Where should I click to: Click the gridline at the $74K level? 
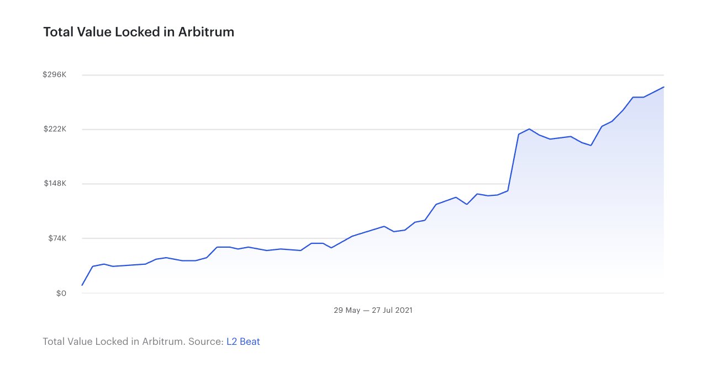click(166, 238)
